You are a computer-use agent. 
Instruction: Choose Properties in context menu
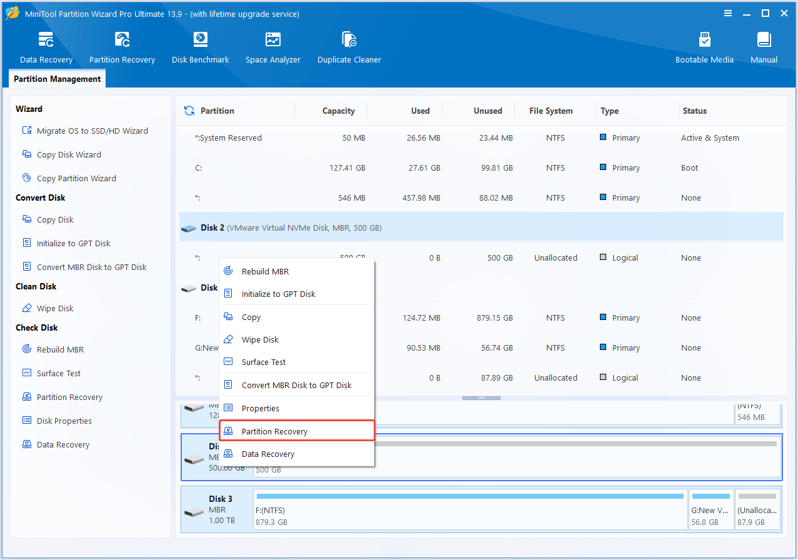pos(297,408)
